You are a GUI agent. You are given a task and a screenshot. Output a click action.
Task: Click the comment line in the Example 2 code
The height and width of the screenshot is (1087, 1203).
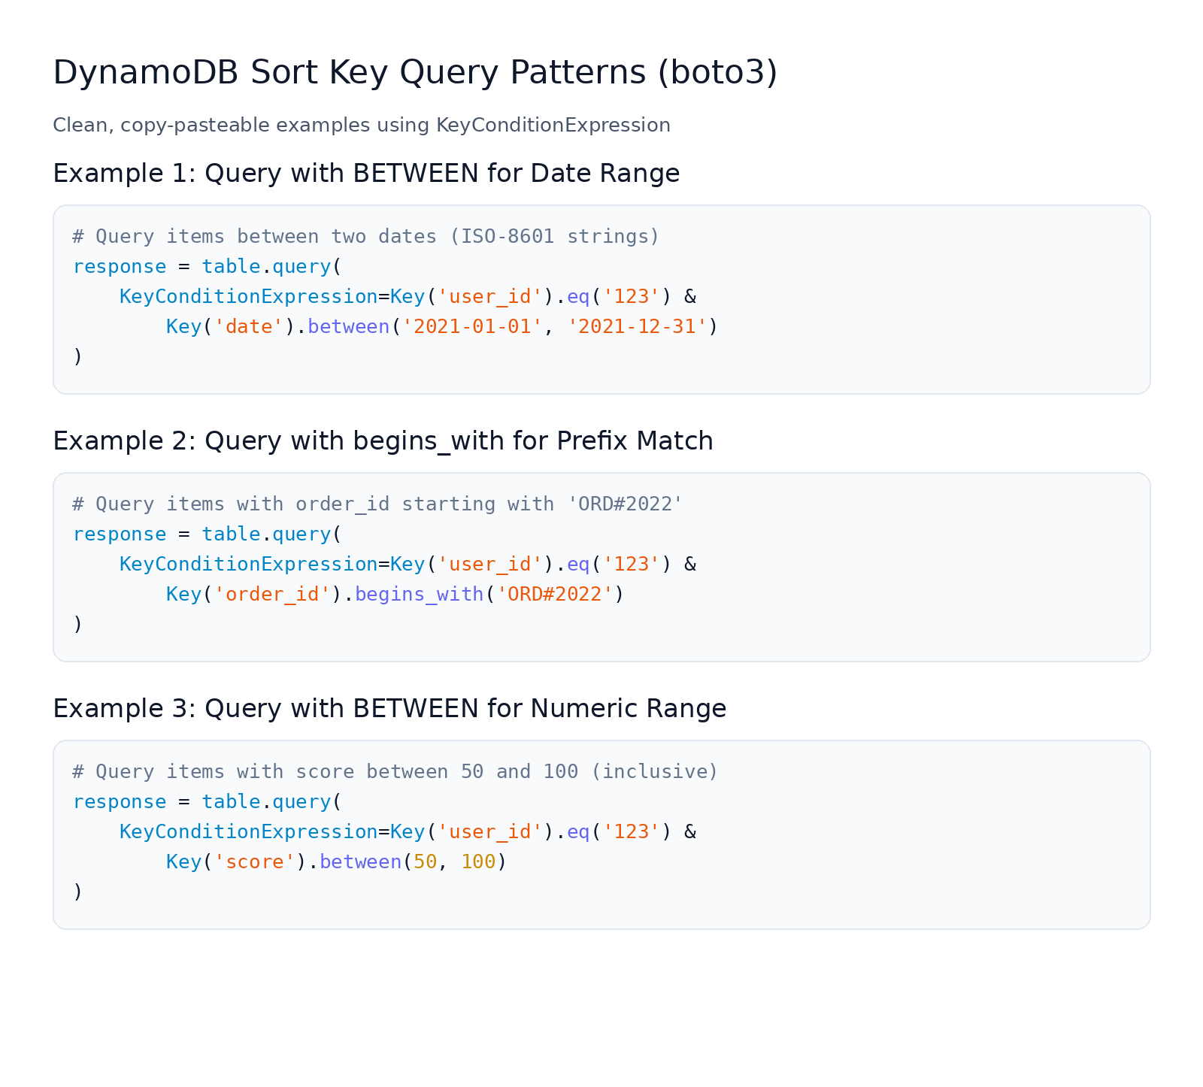pyautogui.click(x=377, y=504)
